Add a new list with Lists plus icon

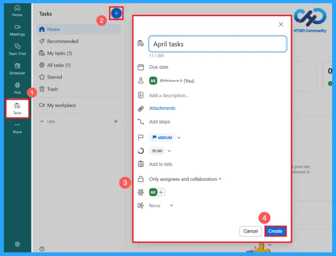[x=116, y=121]
